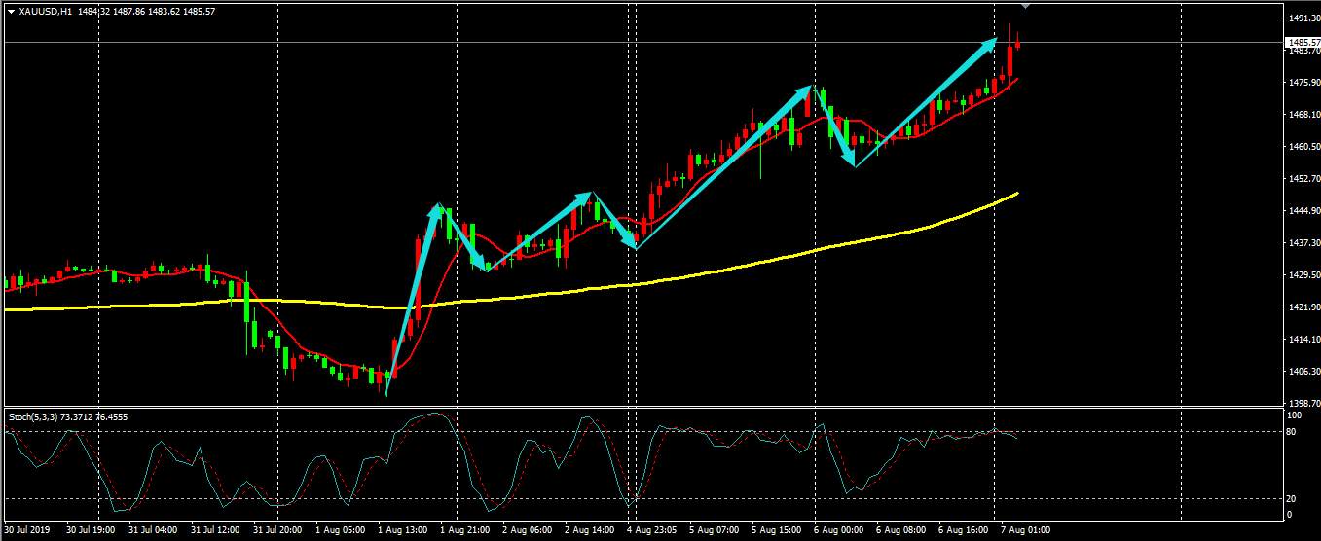Click the 6 Aug 16:00 time label
Image resolution: width=1321 pixels, height=541 pixels.
click(964, 531)
